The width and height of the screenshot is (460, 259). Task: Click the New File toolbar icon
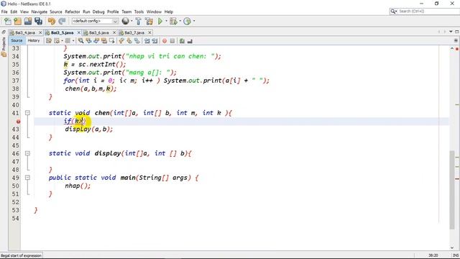[x=8, y=21]
